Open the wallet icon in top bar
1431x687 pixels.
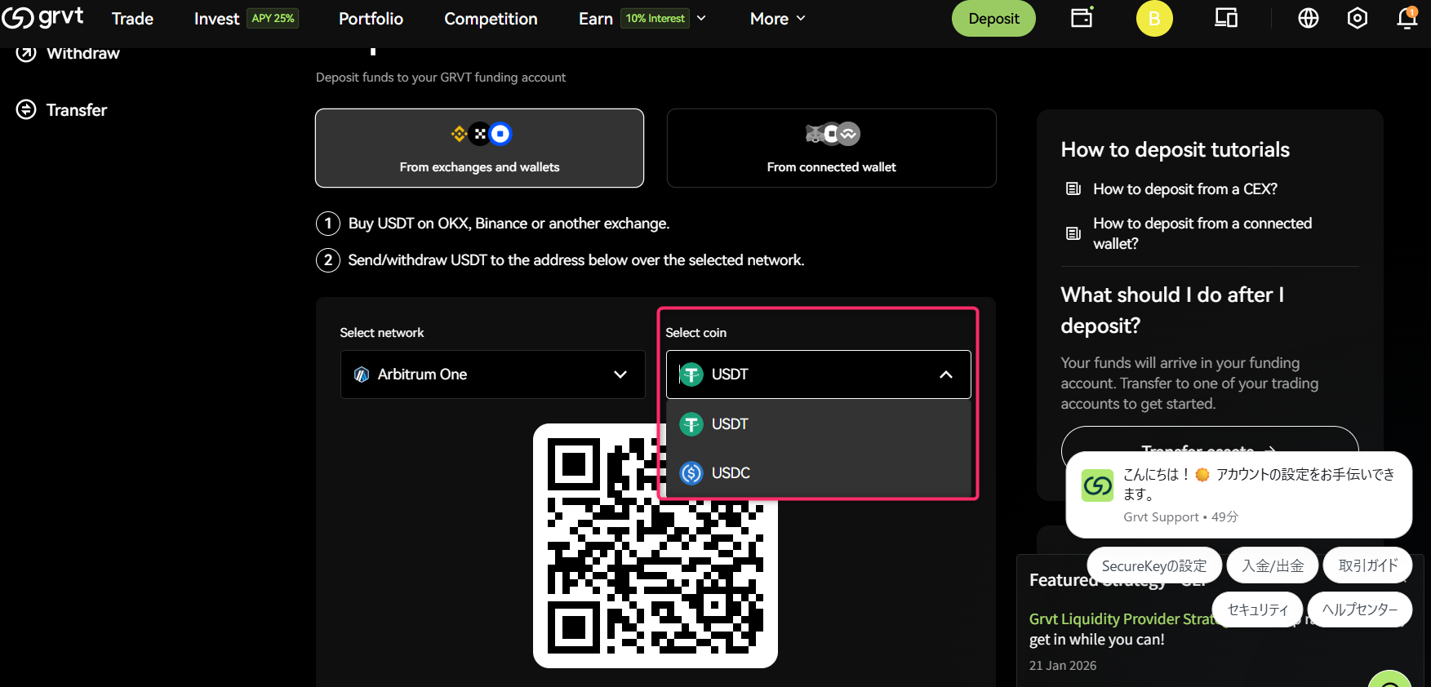click(1082, 18)
